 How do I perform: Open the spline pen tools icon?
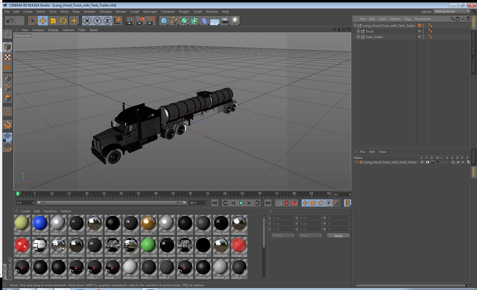(x=174, y=21)
